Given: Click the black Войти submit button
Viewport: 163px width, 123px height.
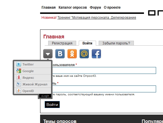Looking at the screenshot, I should tap(52, 105).
